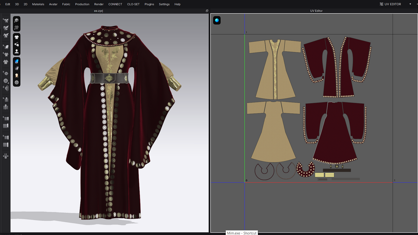
Task: Undock the ee.zprj 3D window
Action: point(207,11)
